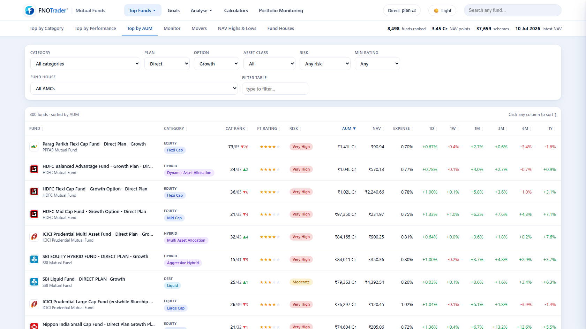Toggle the Light theme switch
The image size is (586, 329).
click(442, 10)
